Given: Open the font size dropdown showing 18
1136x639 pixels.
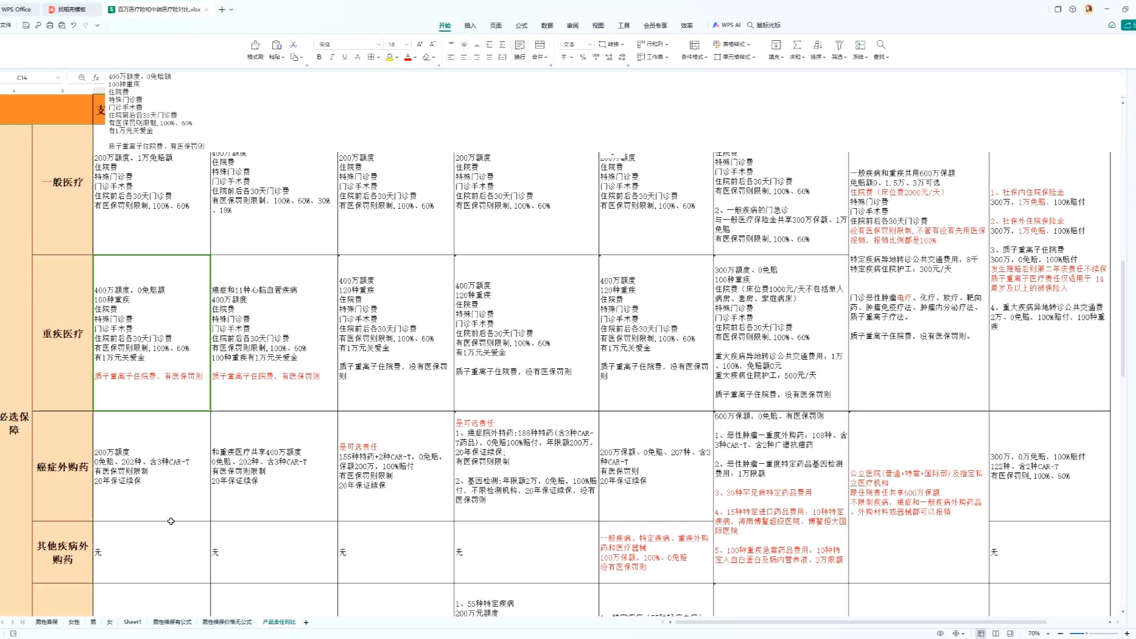Looking at the screenshot, I should point(406,44).
